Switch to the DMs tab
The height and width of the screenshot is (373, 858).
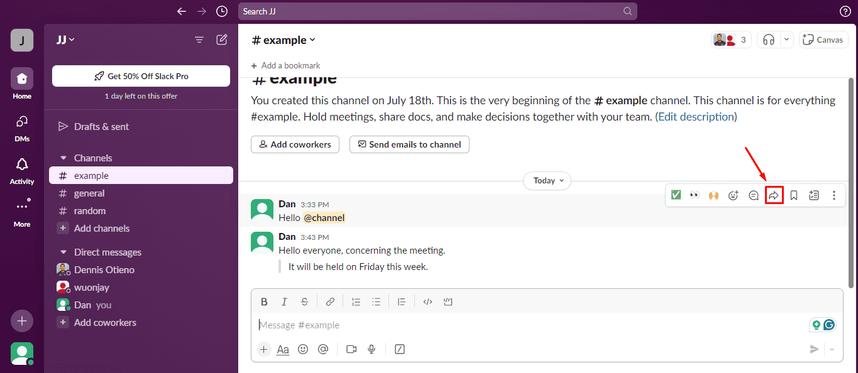pyautogui.click(x=22, y=127)
